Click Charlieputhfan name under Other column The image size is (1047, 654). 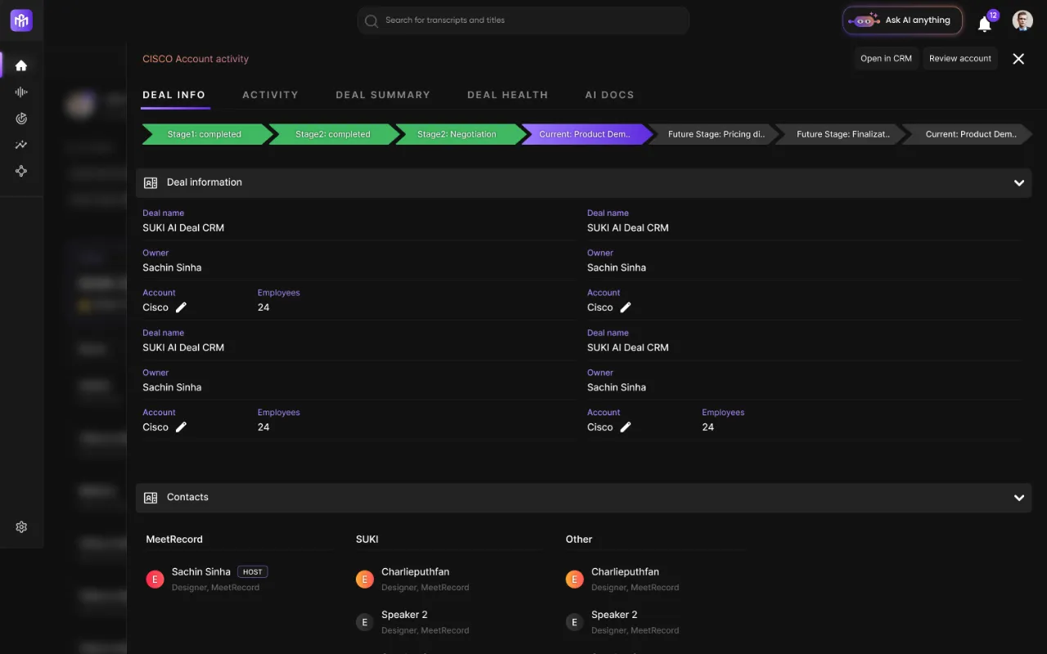coord(626,572)
